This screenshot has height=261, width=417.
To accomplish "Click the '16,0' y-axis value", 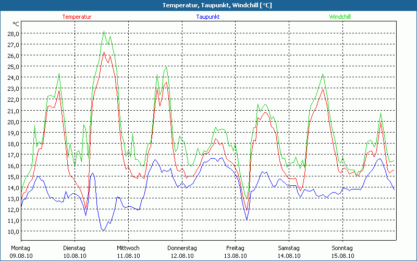I will [14, 165].
